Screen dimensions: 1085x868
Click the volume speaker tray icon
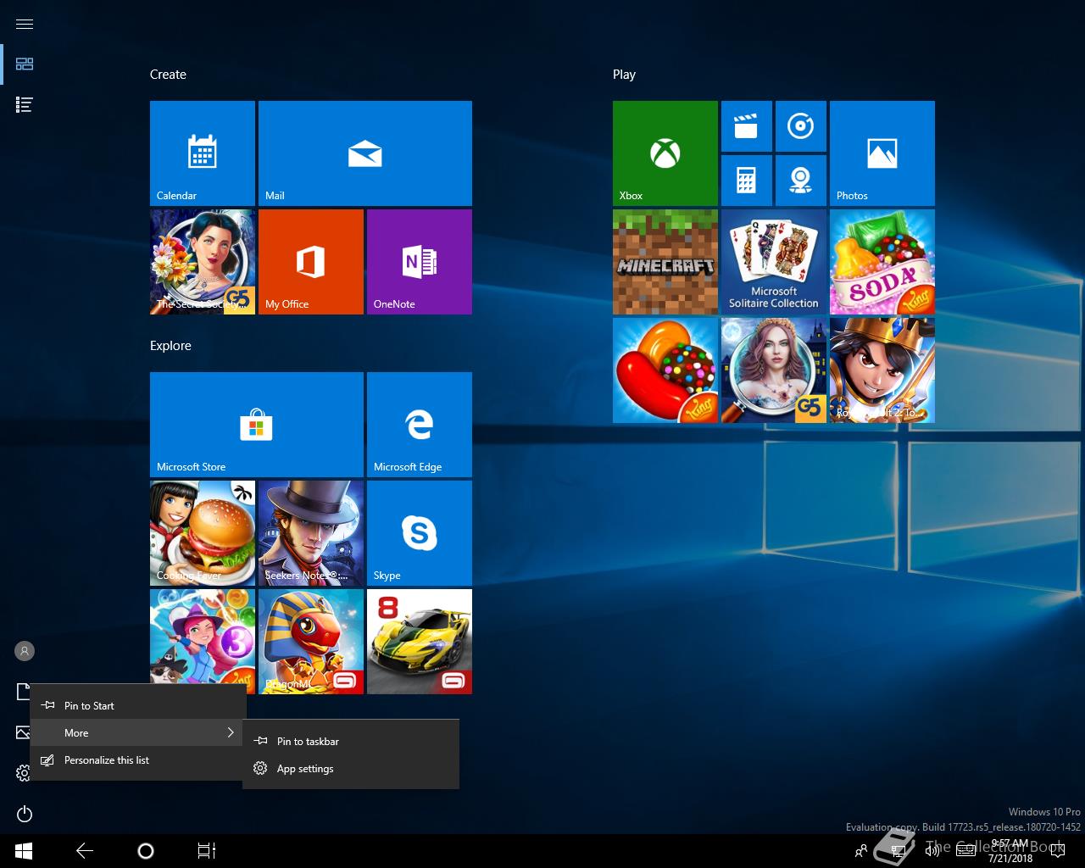point(932,851)
